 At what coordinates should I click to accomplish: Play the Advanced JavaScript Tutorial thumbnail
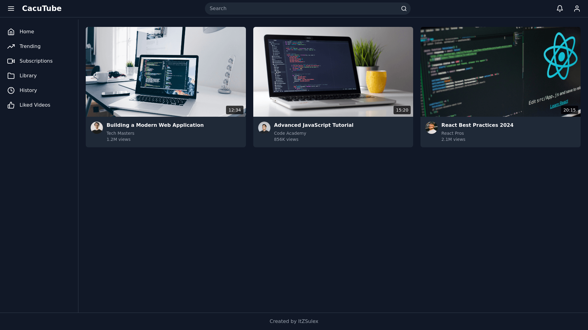click(x=333, y=72)
